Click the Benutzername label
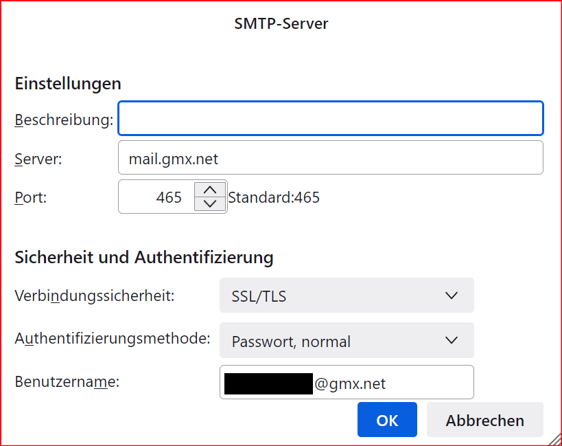The height and width of the screenshot is (446, 562). [67, 382]
